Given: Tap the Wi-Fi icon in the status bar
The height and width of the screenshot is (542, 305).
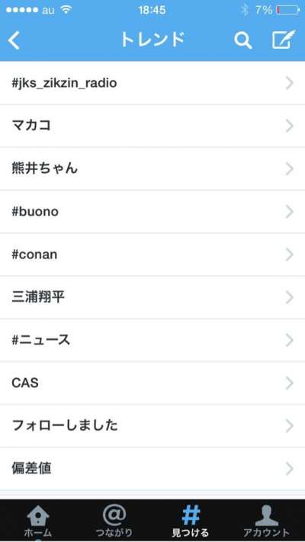Looking at the screenshot, I should 66,10.
